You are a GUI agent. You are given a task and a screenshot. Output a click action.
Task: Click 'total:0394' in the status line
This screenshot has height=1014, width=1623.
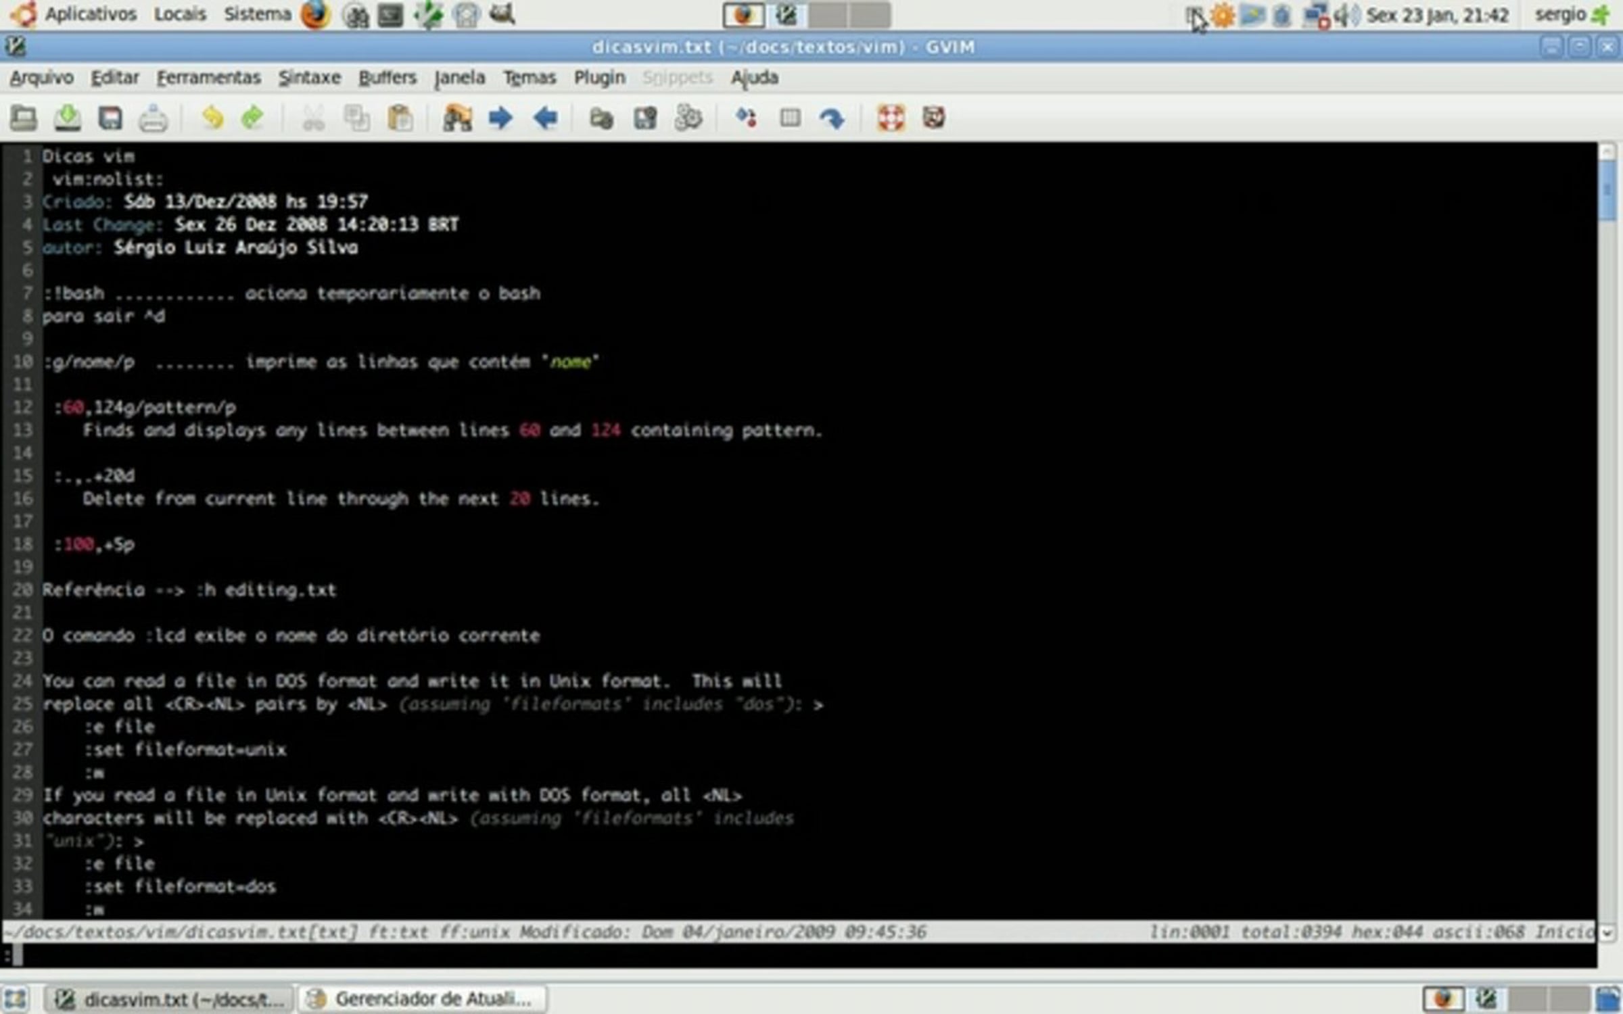pyautogui.click(x=1290, y=933)
